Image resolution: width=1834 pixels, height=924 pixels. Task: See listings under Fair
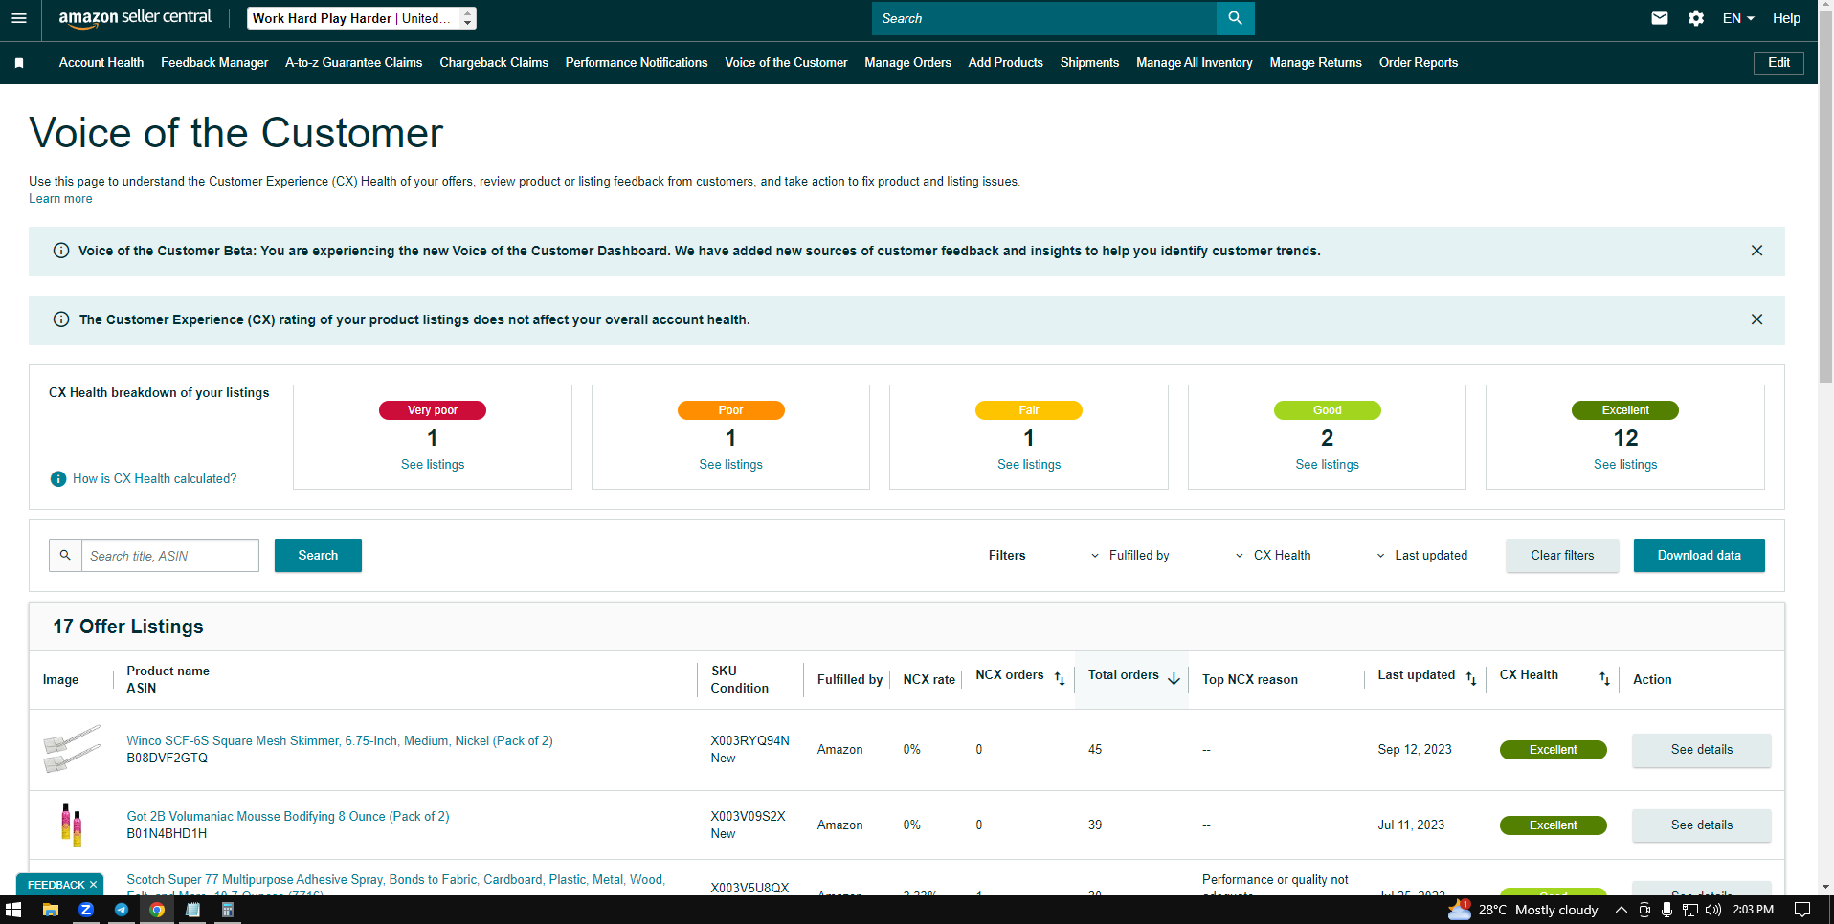(1029, 465)
